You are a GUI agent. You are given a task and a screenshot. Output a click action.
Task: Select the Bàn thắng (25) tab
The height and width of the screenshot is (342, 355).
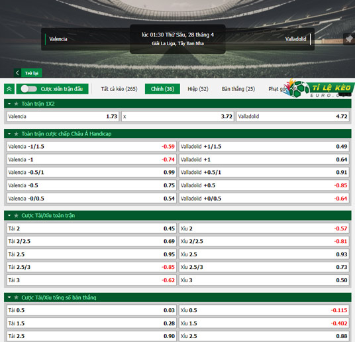tap(238, 89)
